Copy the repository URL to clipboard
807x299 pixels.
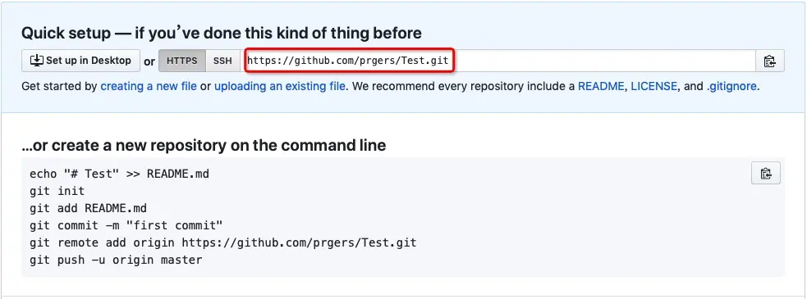769,61
